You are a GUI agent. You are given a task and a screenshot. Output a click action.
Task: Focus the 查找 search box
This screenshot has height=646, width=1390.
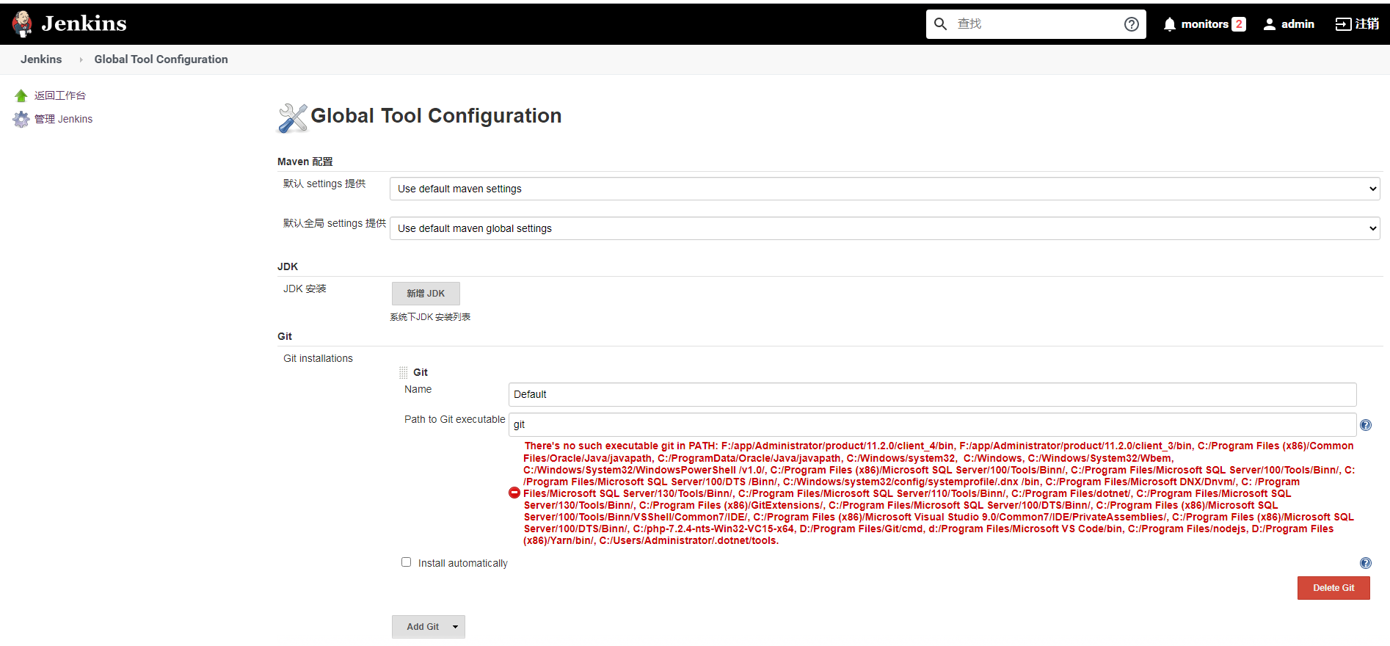point(1035,24)
